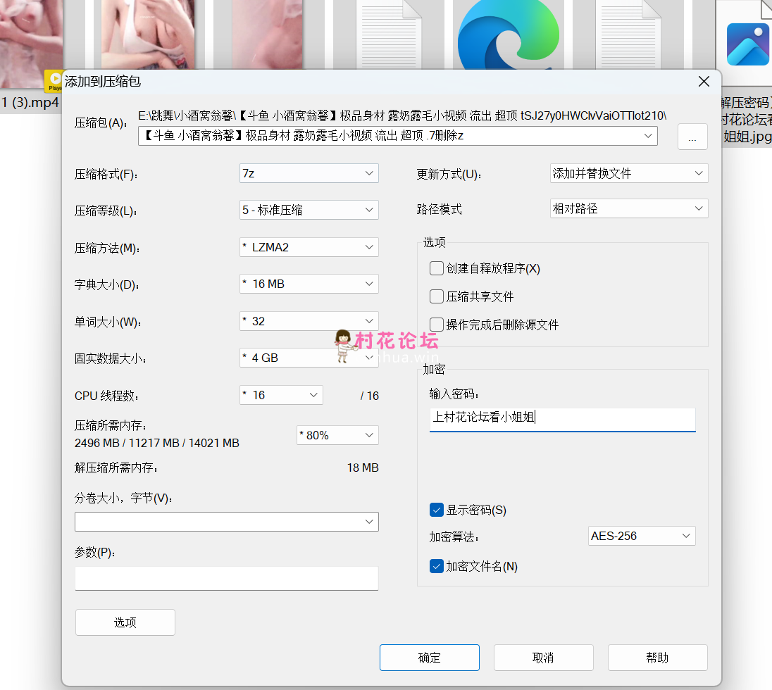Click the 选项 button at dialog bottom left
Viewport: 772px width, 690px height.
point(125,622)
